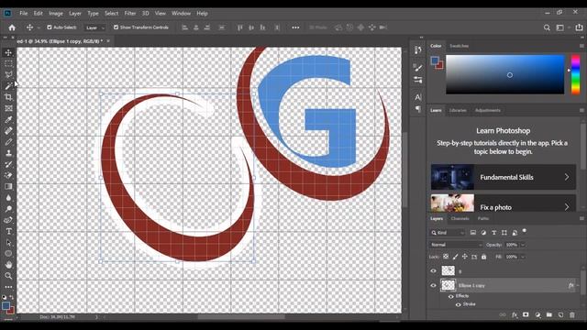Screen dimensions: 587x330
Task: Open the Filter menu
Action: click(x=130, y=14)
